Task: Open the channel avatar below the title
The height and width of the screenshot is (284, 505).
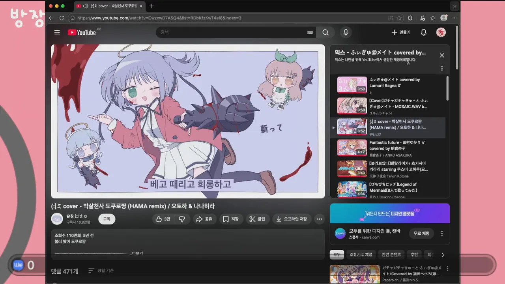Action: [x=57, y=219]
